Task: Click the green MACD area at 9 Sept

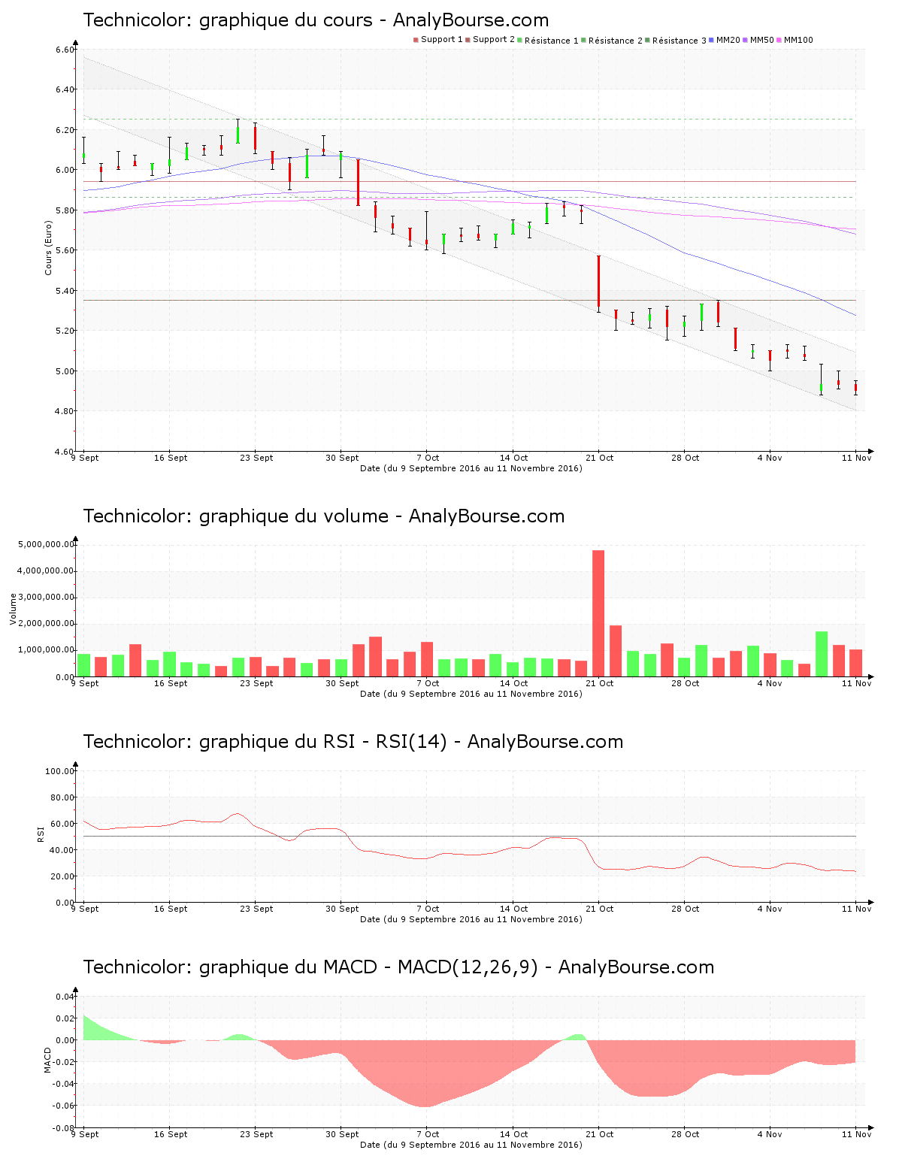Action: pos(96,1031)
